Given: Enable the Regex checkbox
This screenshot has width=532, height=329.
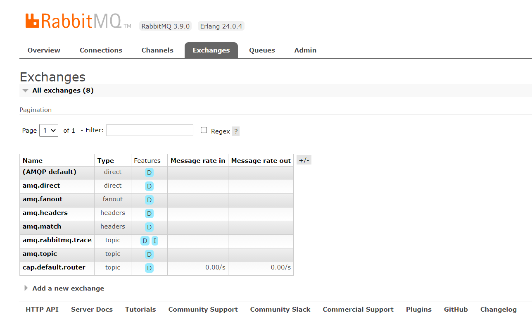Looking at the screenshot, I should pyautogui.click(x=204, y=130).
